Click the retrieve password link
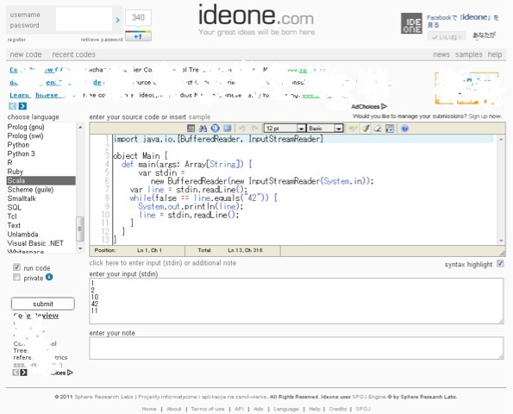The width and height of the screenshot is (513, 414). click(x=102, y=40)
